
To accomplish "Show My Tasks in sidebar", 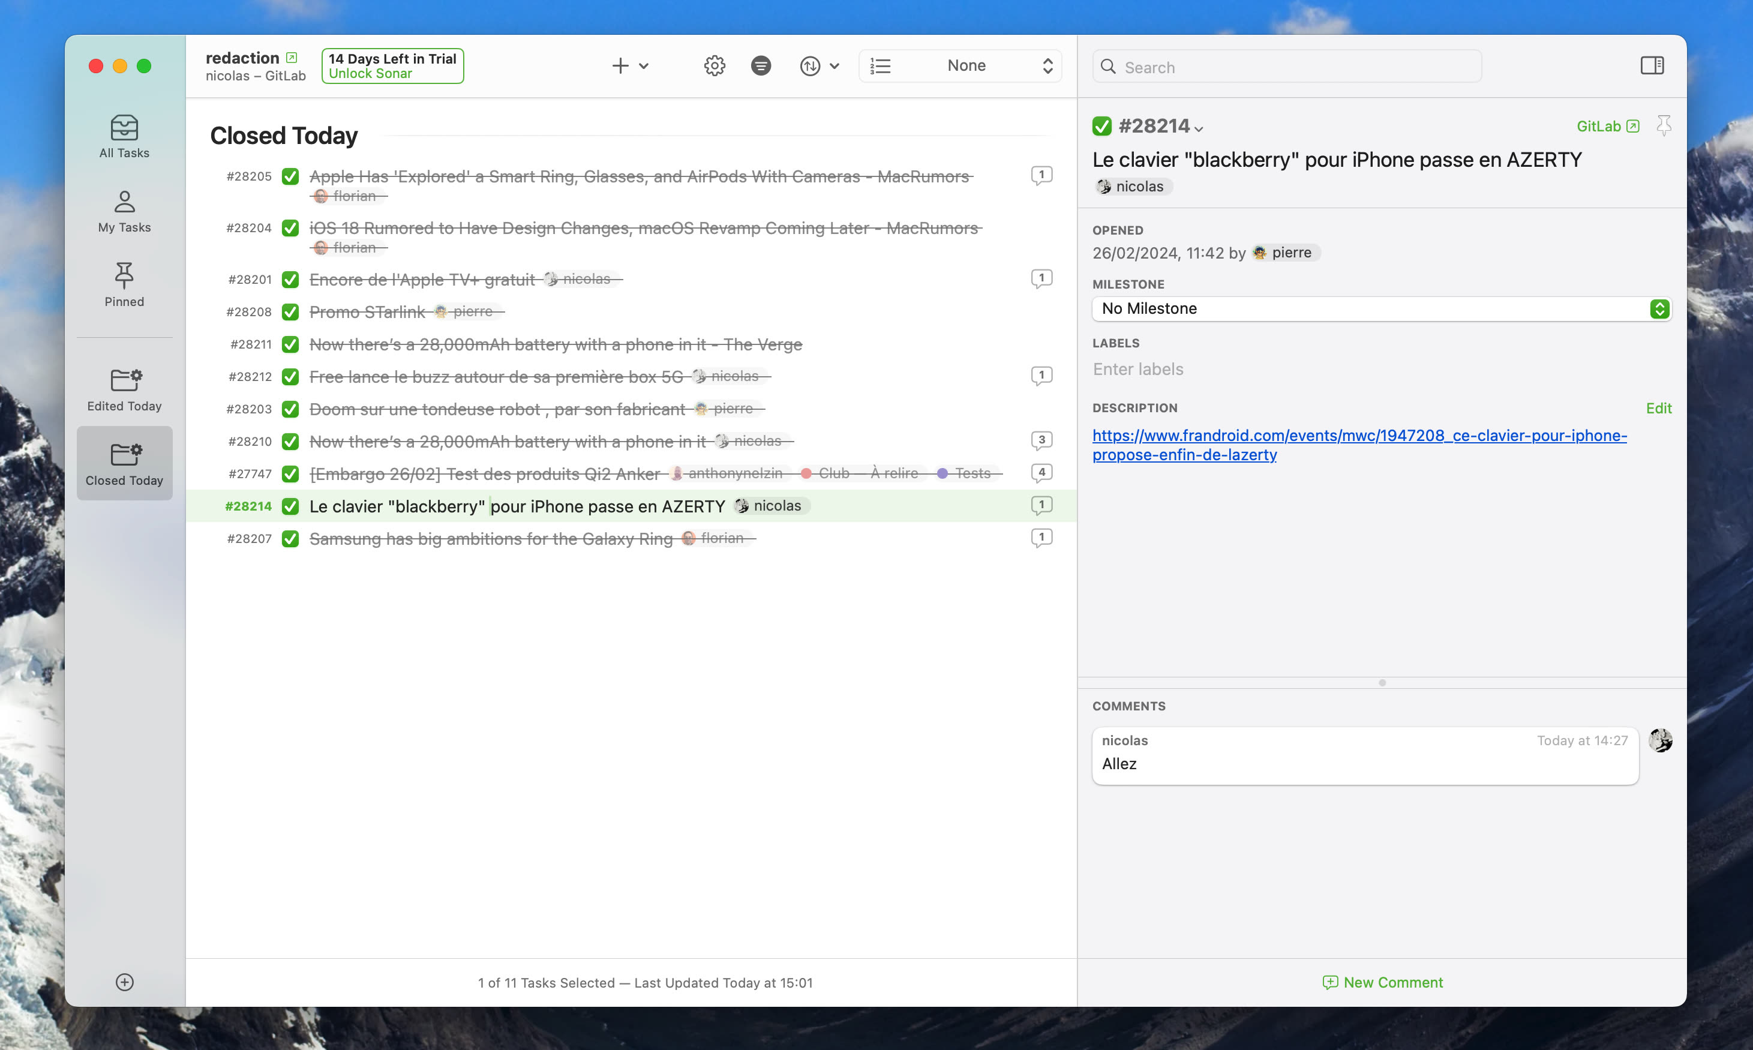I will 124,211.
